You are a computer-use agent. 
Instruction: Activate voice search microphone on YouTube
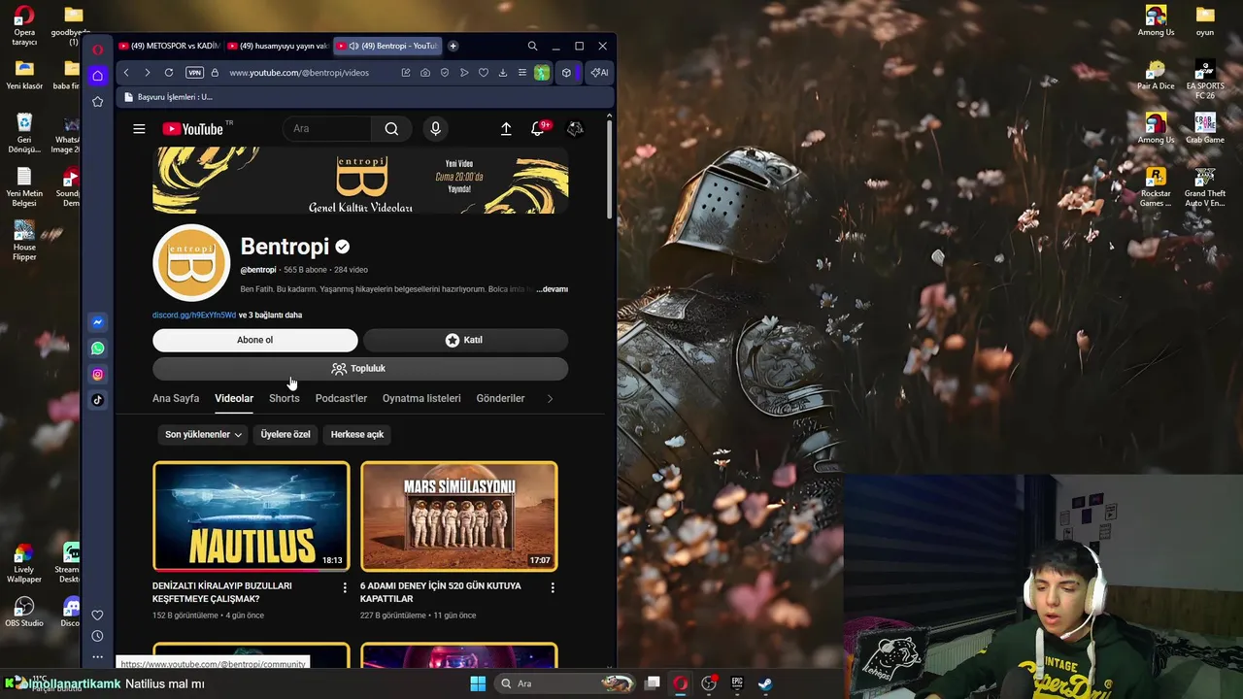pyautogui.click(x=435, y=128)
